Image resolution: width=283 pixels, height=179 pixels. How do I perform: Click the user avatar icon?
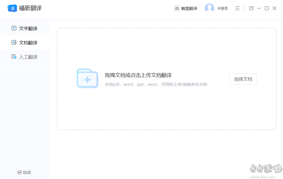209,8
